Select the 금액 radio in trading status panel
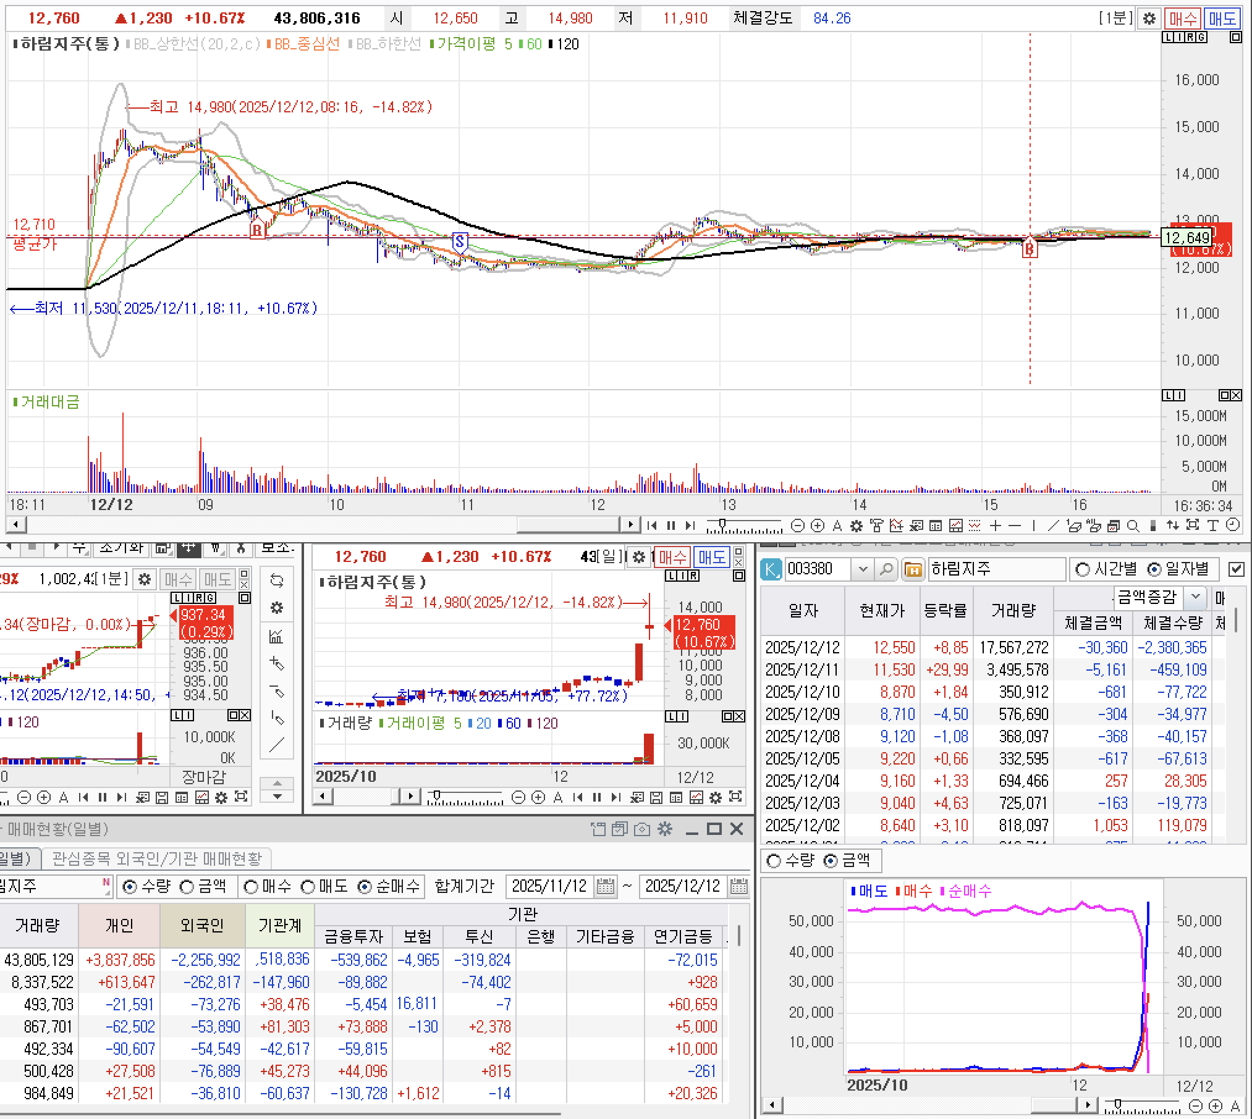The image size is (1252, 1119). (x=188, y=887)
